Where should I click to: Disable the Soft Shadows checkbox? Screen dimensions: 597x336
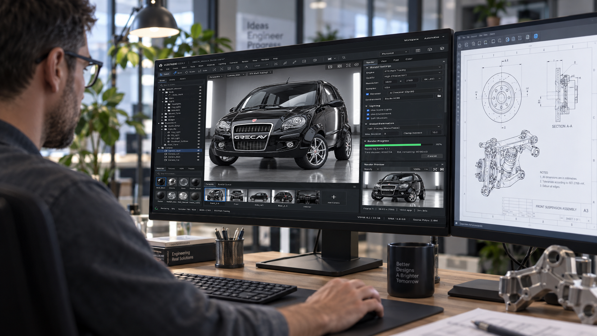point(368,118)
